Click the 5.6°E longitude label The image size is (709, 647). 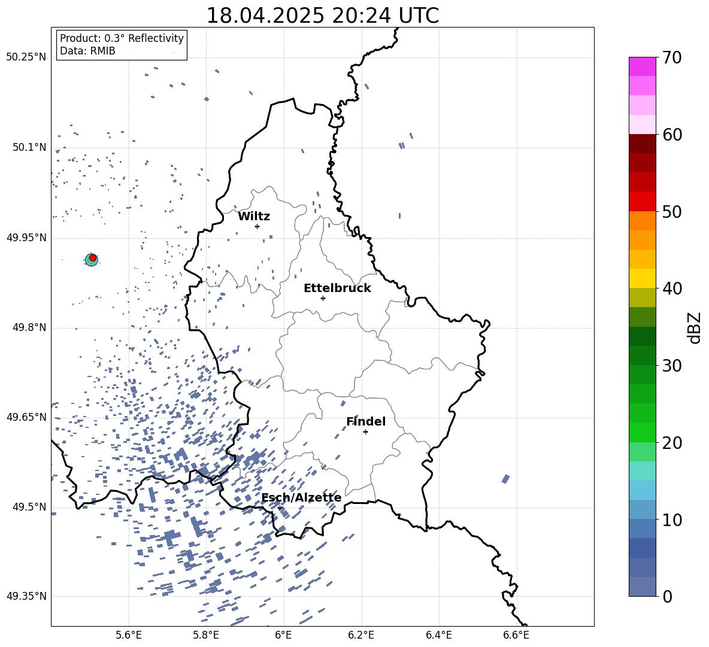click(129, 635)
